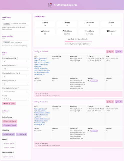Open the GitHub path link of finding idncbt38

[x=42, y=66]
